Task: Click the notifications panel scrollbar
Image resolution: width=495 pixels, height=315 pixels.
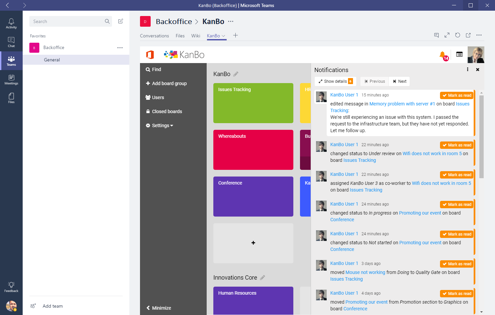Action: [x=481, y=136]
